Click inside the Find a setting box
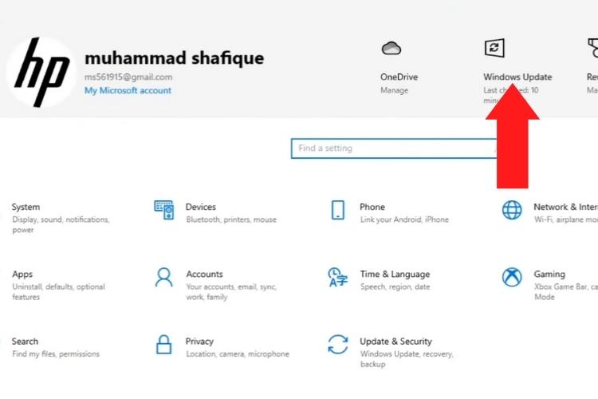 (x=395, y=148)
